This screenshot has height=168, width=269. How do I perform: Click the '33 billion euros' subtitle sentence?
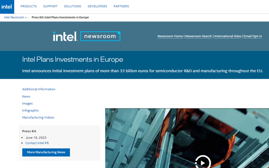143,71
